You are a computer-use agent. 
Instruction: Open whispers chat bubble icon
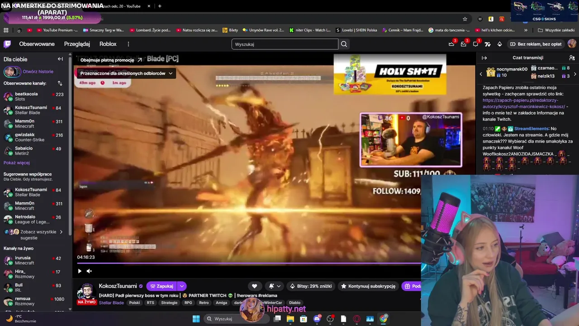coord(476,44)
